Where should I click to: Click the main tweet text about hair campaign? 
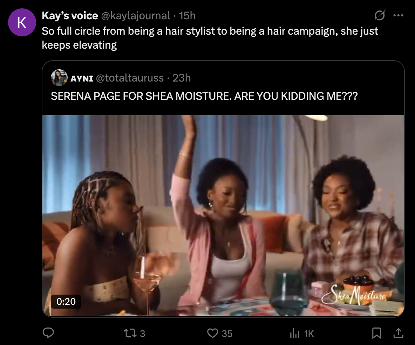(x=210, y=38)
